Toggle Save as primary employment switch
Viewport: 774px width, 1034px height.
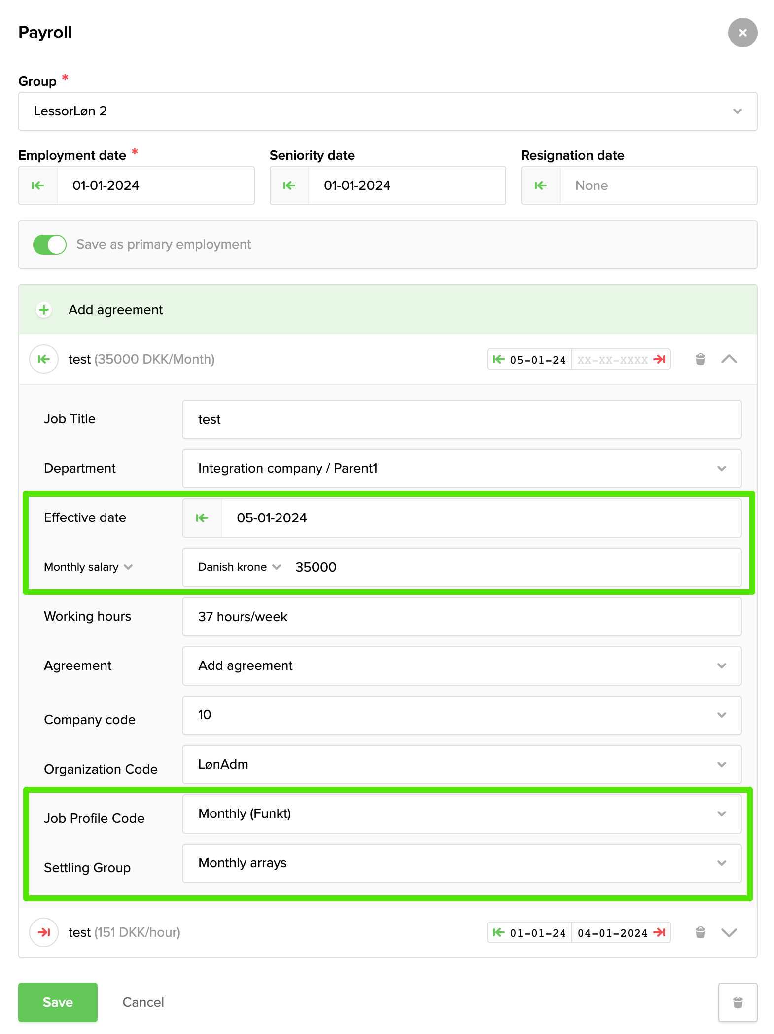(x=50, y=245)
